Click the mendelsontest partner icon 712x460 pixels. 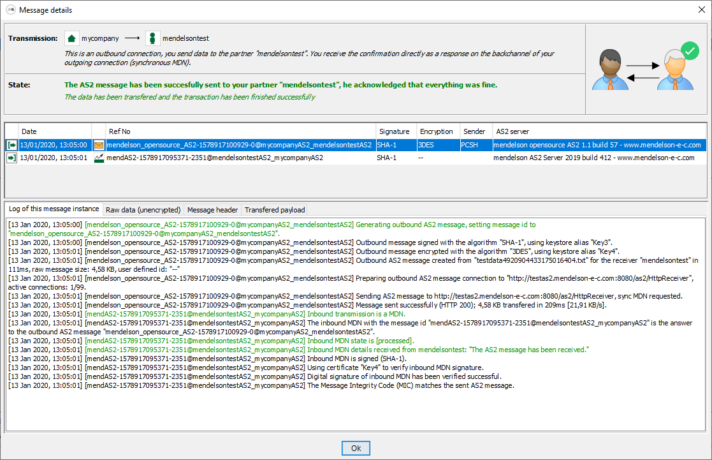click(x=152, y=39)
